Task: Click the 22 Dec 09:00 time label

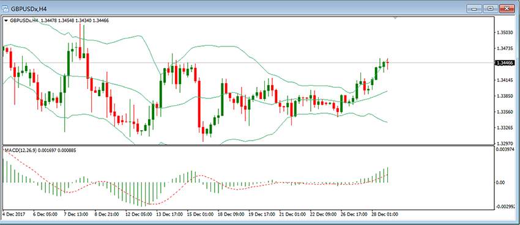Action: point(324,215)
